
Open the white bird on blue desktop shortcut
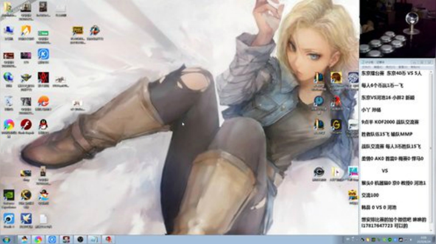pyautogui.click(x=26, y=219)
